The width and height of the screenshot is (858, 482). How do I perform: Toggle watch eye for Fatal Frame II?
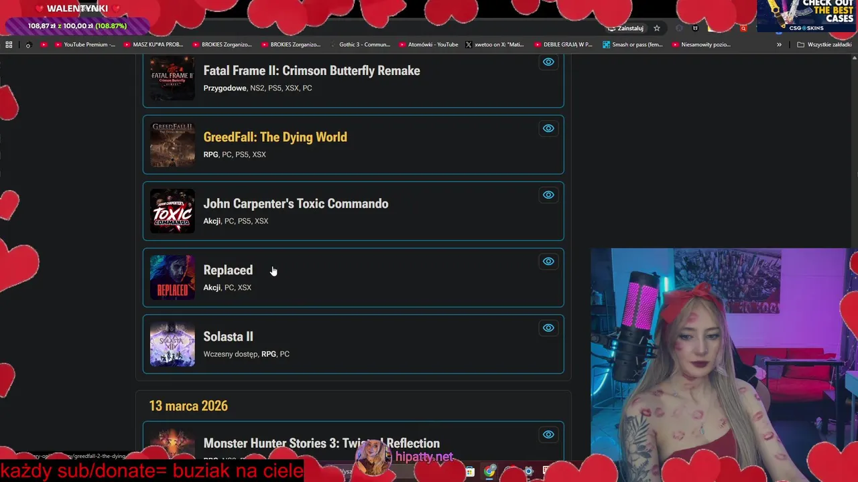click(x=548, y=62)
